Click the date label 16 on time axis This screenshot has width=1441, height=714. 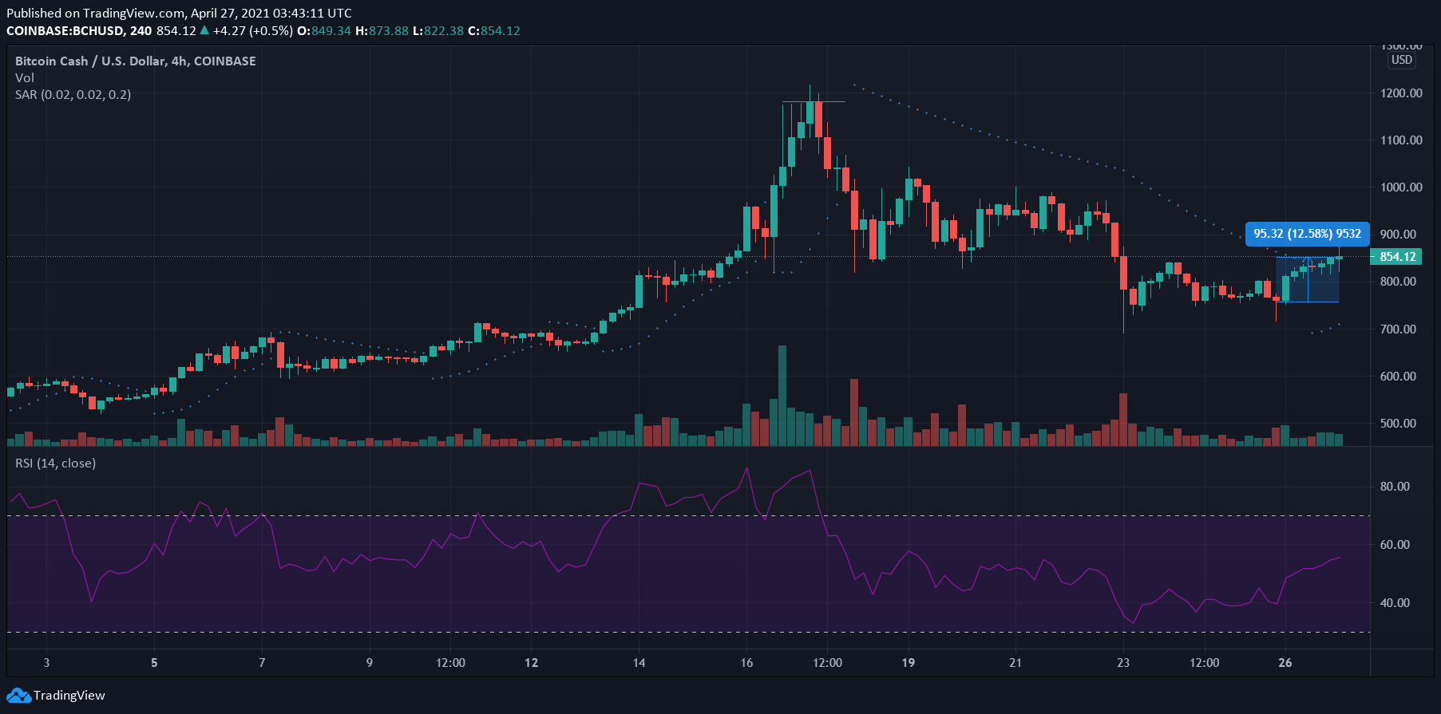point(746,663)
